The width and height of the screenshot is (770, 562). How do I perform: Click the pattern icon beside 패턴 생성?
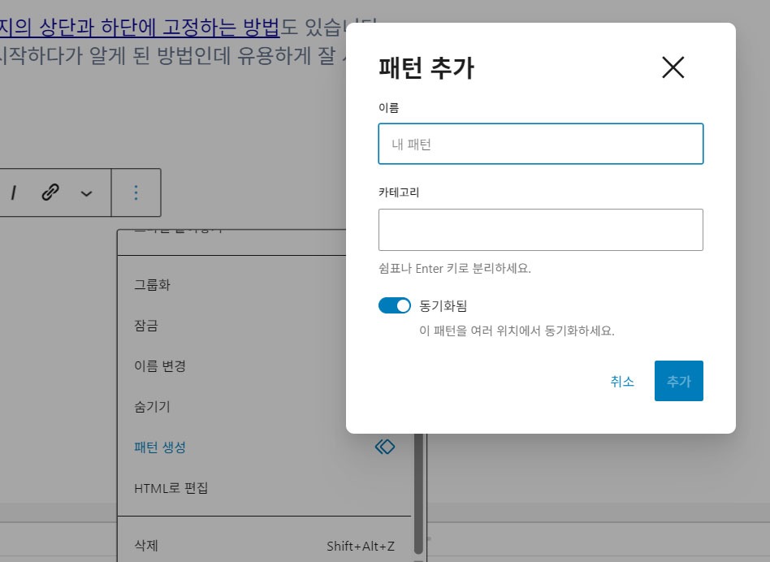(384, 447)
